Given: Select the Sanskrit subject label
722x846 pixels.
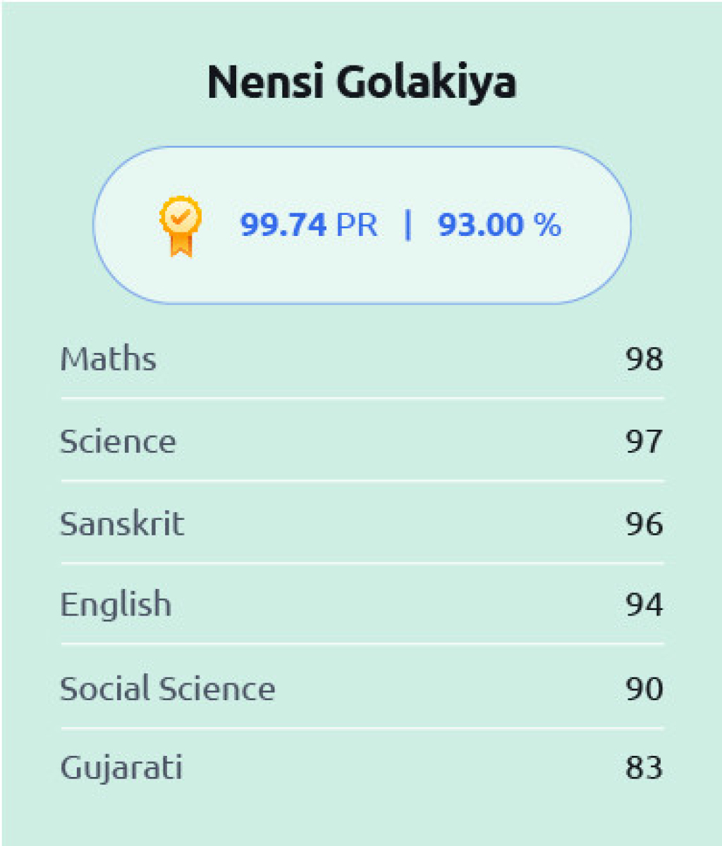Looking at the screenshot, I should [x=122, y=524].
